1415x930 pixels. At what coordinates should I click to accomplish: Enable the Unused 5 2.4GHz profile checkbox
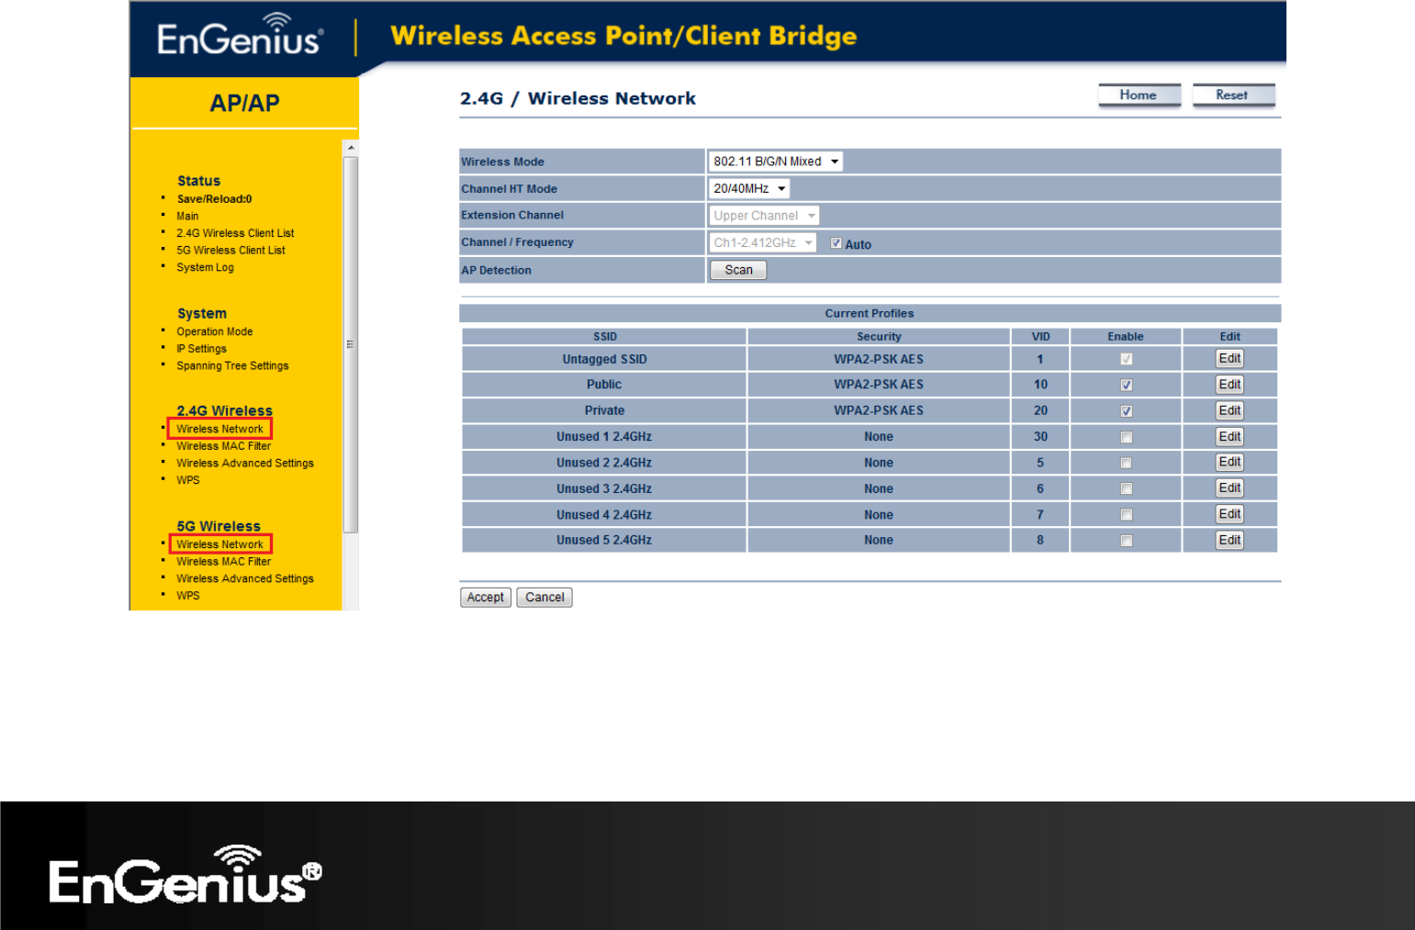(1126, 541)
